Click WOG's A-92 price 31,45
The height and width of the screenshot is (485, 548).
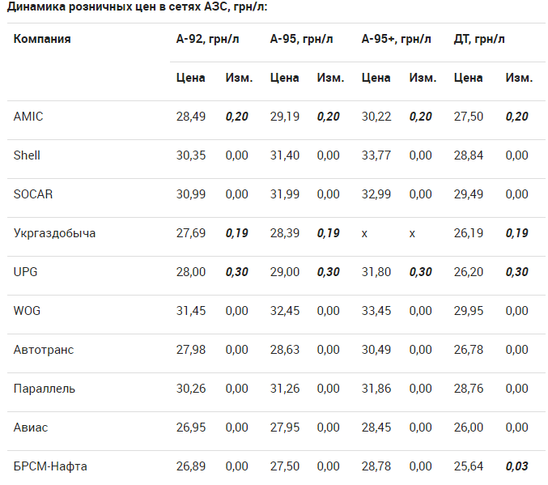coord(191,311)
